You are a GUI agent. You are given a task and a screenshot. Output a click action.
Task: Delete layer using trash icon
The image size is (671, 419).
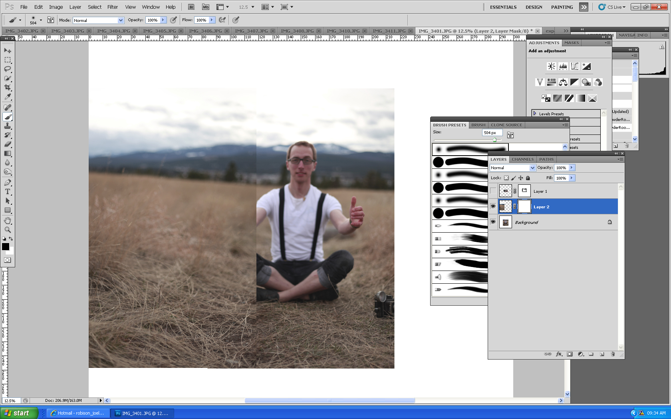(x=613, y=354)
